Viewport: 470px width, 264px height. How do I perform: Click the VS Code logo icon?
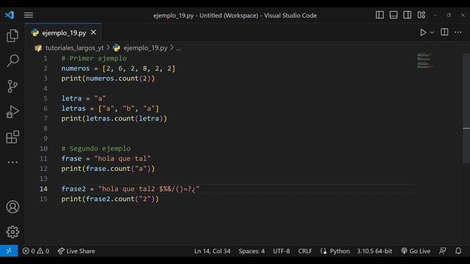(10, 15)
